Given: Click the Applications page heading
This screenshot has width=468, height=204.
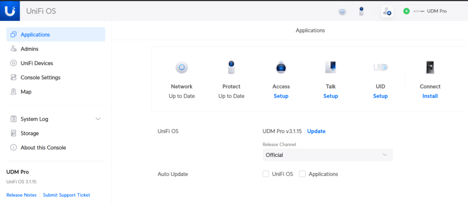Looking at the screenshot, I should (310, 31).
